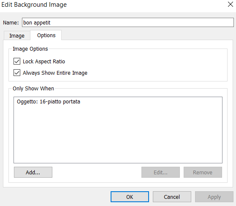Click the Only Show When group heading
Viewport: 236px width, 206px height.
33,89
